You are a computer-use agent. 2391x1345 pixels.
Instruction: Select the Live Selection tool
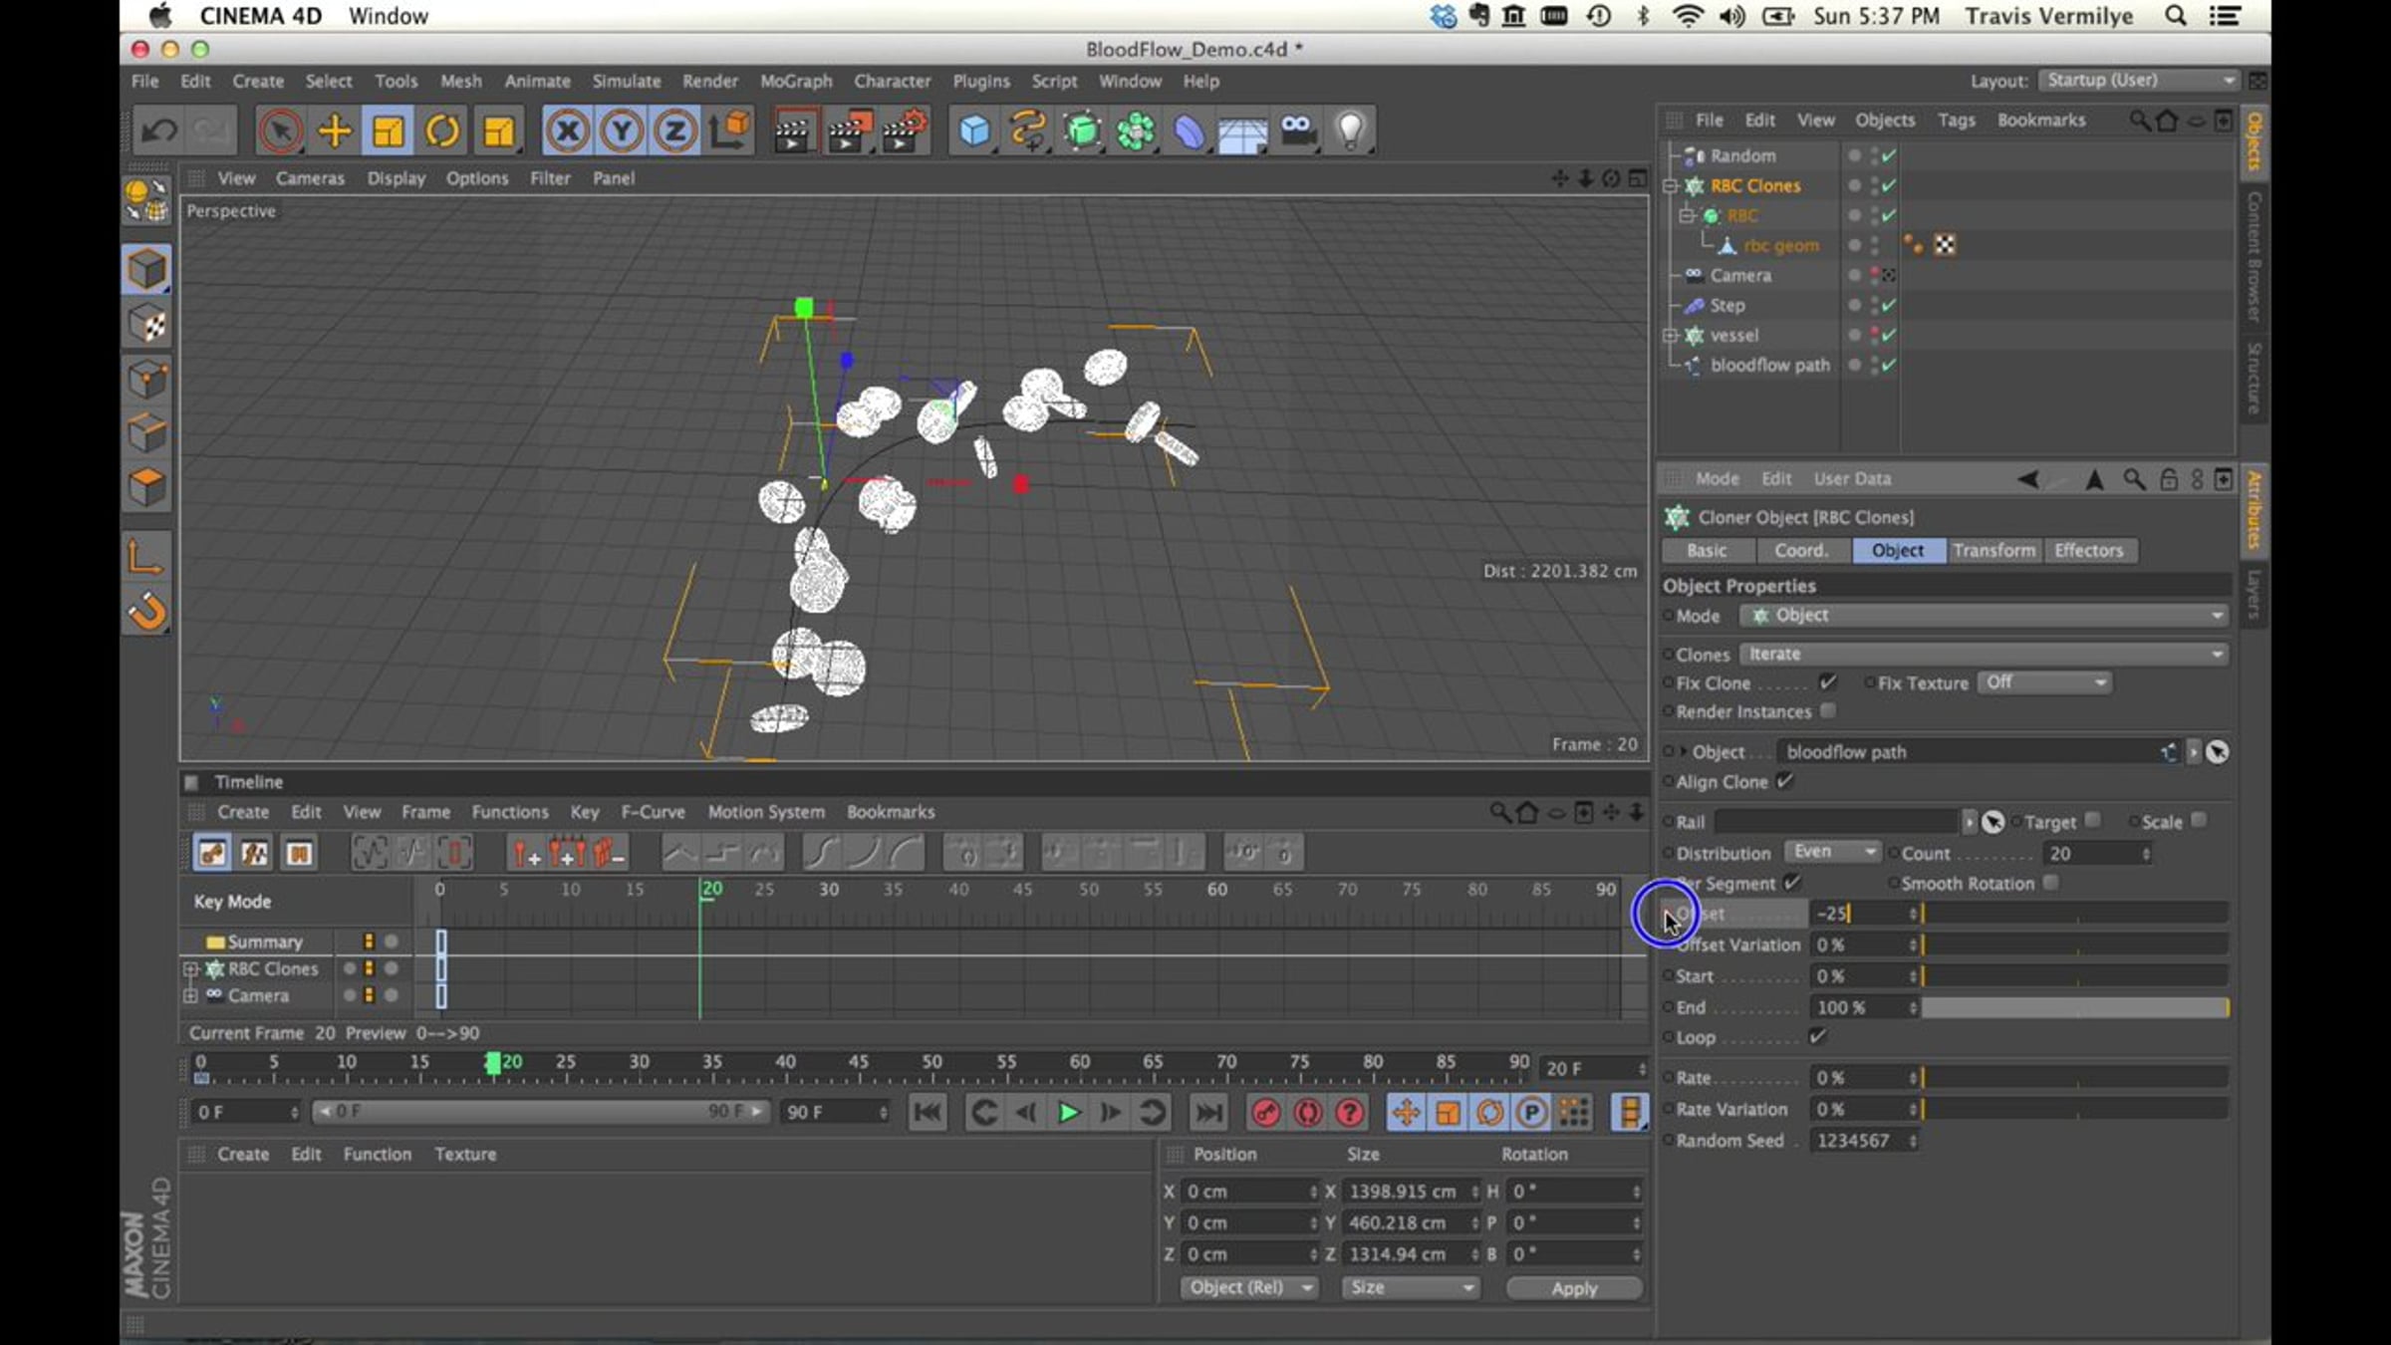coord(280,131)
